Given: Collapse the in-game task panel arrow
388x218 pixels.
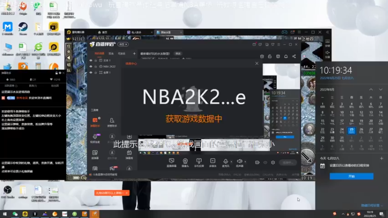Looking at the screenshot, I should 69,58.
